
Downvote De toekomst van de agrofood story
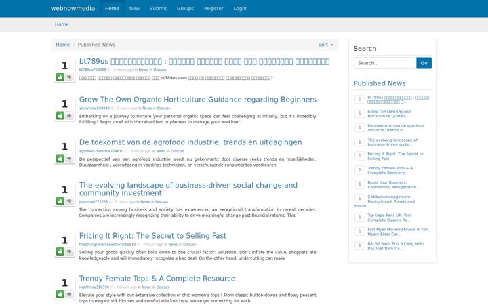tap(69, 159)
